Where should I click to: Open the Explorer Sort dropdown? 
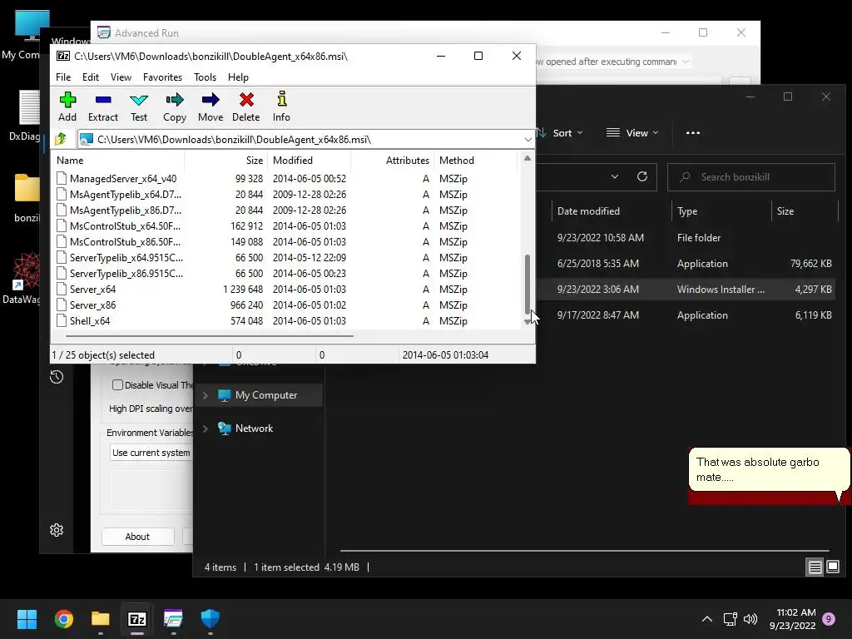click(x=560, y=132)
